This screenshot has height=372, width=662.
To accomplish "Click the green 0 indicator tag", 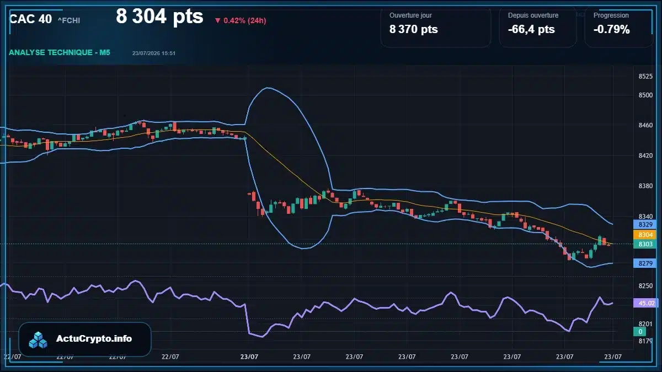I will pos(640,332).
